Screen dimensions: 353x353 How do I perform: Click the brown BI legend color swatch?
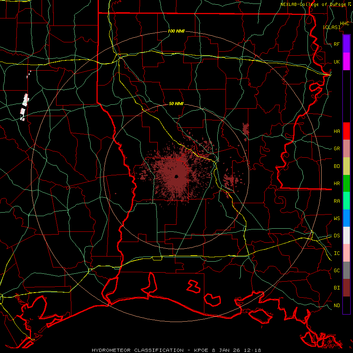[346, 288]
